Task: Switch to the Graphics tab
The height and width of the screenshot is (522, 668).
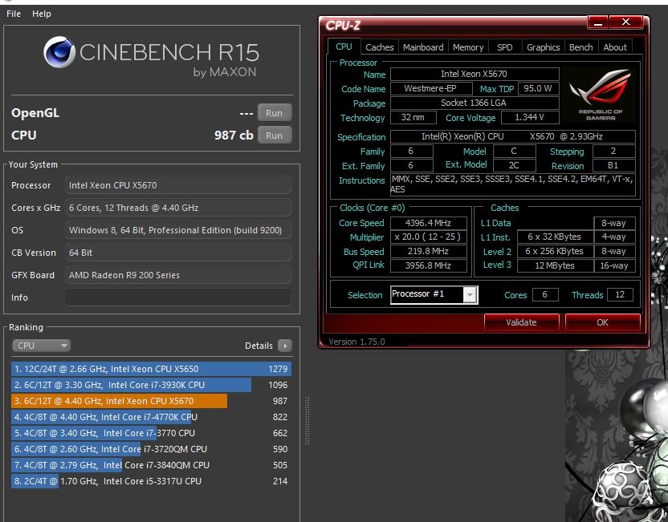Action: 544,47
